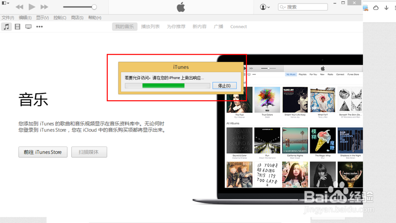Open the mini player dropdown at top-left corner
The width and height of the screenshot is (396, 223).
click(x=5, y=3)
